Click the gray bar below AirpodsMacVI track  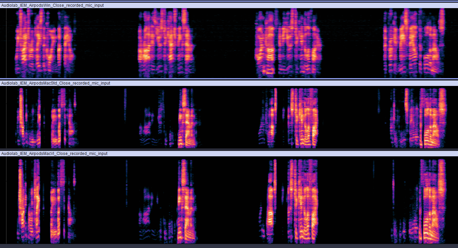229,246
